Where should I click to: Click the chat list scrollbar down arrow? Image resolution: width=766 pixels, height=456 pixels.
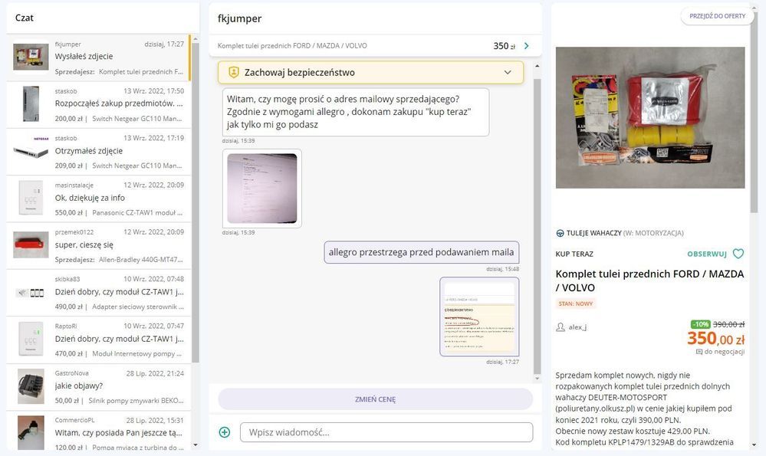coord(196,445)
